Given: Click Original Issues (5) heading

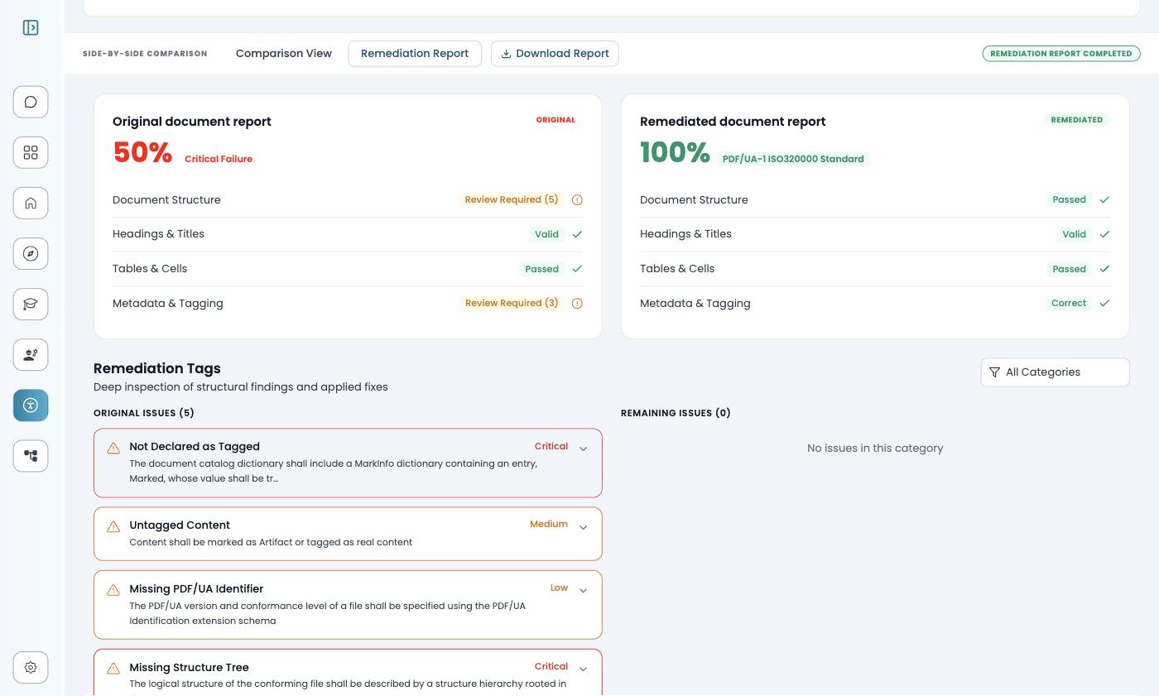Looking at the screenshot, I should point(144,413).
